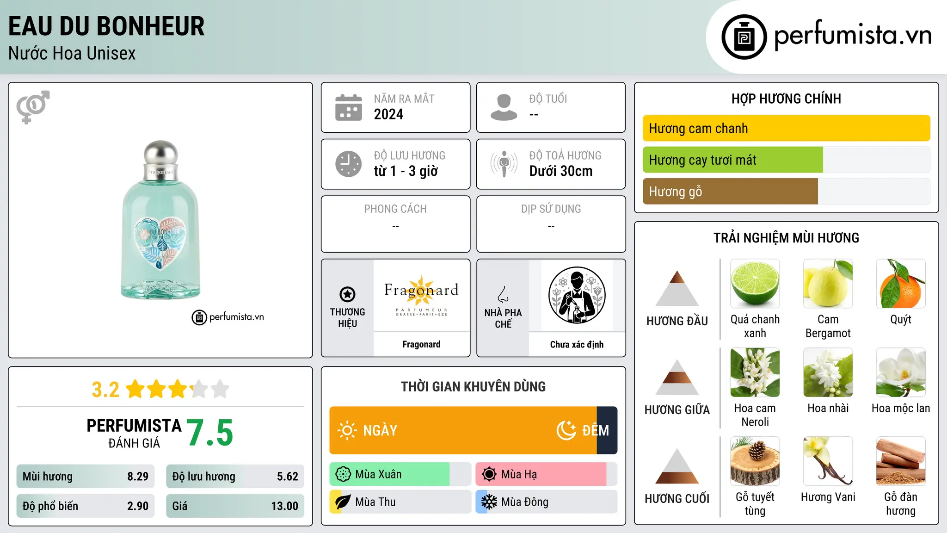Open the Hoa nhài note image

coord(828,372)
